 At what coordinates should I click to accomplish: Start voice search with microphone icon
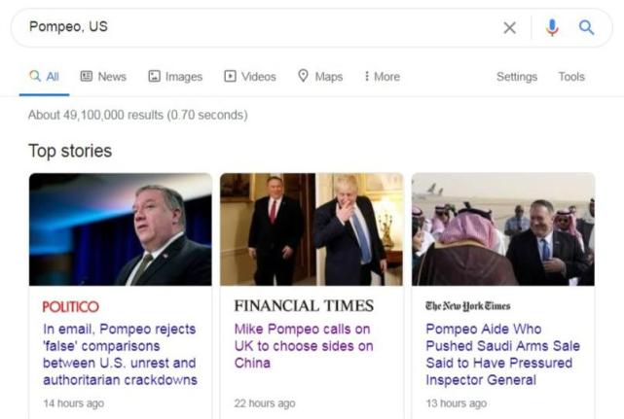click(552, 27)
